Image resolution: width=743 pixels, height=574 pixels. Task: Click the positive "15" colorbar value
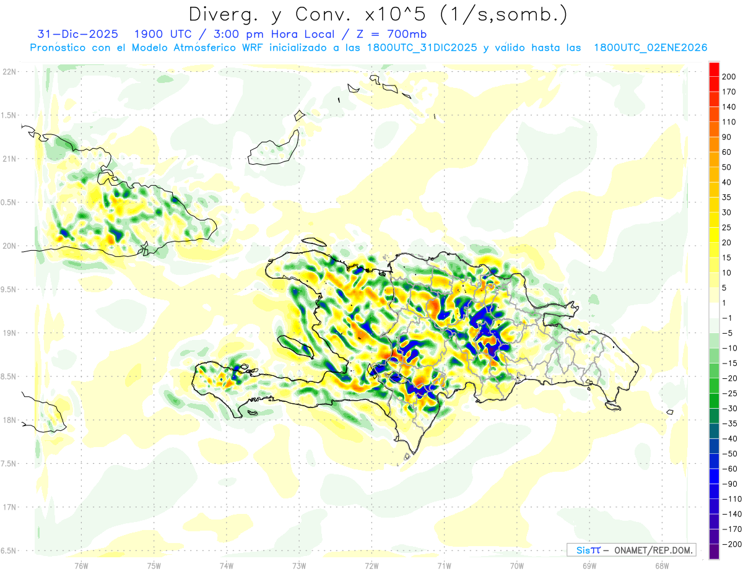(727, 258)
